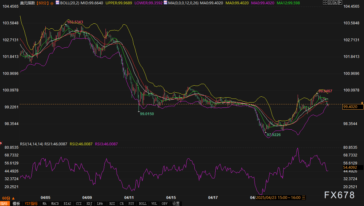Image resolution: width=364 pixels, height=206 pixels.
Task: Switch to the 指标 tab
Action: point(4,204)
